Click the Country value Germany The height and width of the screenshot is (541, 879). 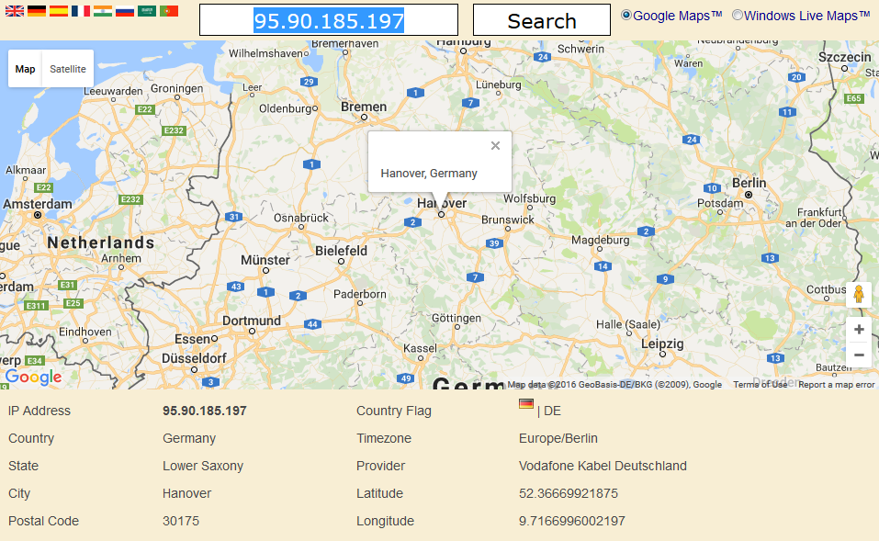point(189,438)
